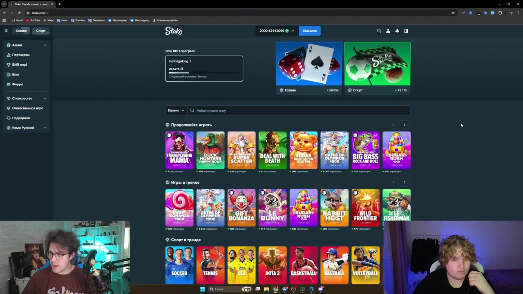Screen dimensions: 523x294
Task: Click the VIP progress bar
Action: tap(204, 72)
